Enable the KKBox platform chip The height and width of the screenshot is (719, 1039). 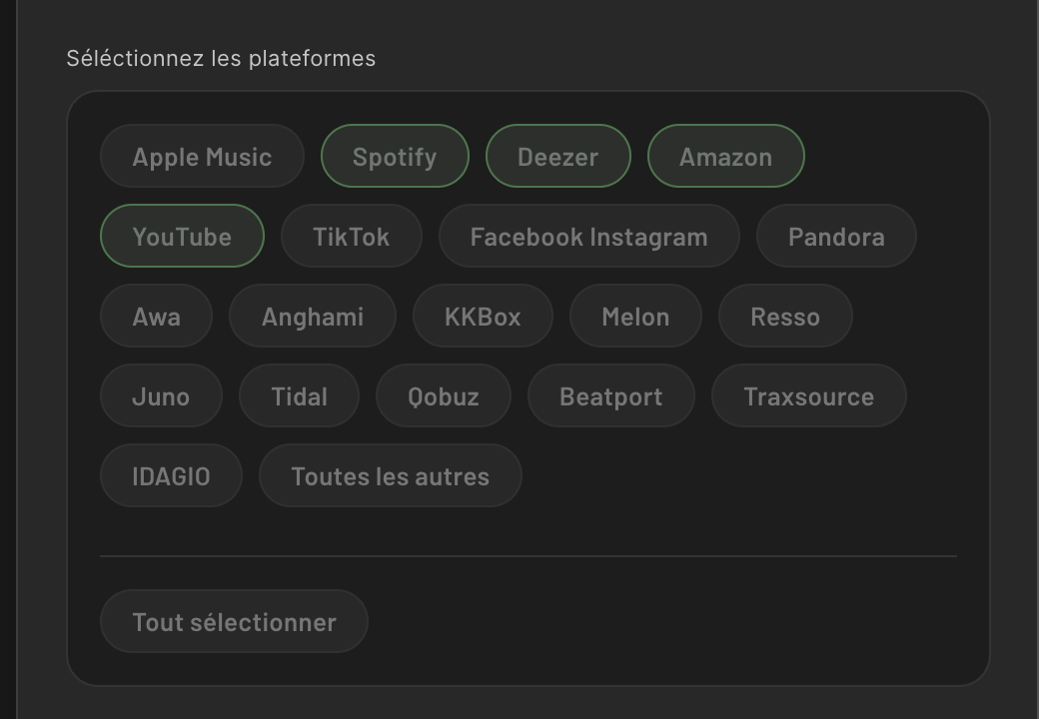click(x=483, y=317)
